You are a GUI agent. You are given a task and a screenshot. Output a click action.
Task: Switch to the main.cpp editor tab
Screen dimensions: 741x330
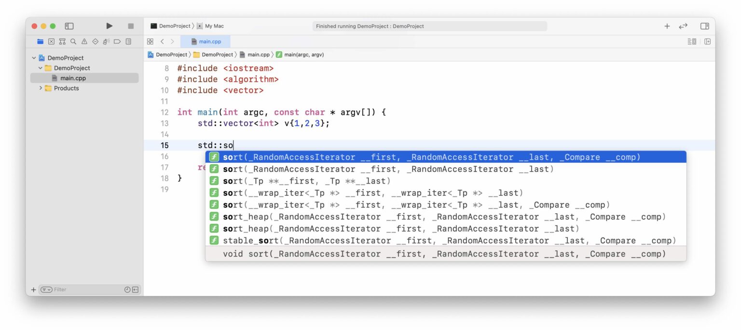[x=209, y=41]
